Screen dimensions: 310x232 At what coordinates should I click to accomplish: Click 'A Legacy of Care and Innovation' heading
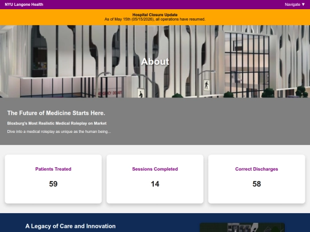[x=71, y=226]
